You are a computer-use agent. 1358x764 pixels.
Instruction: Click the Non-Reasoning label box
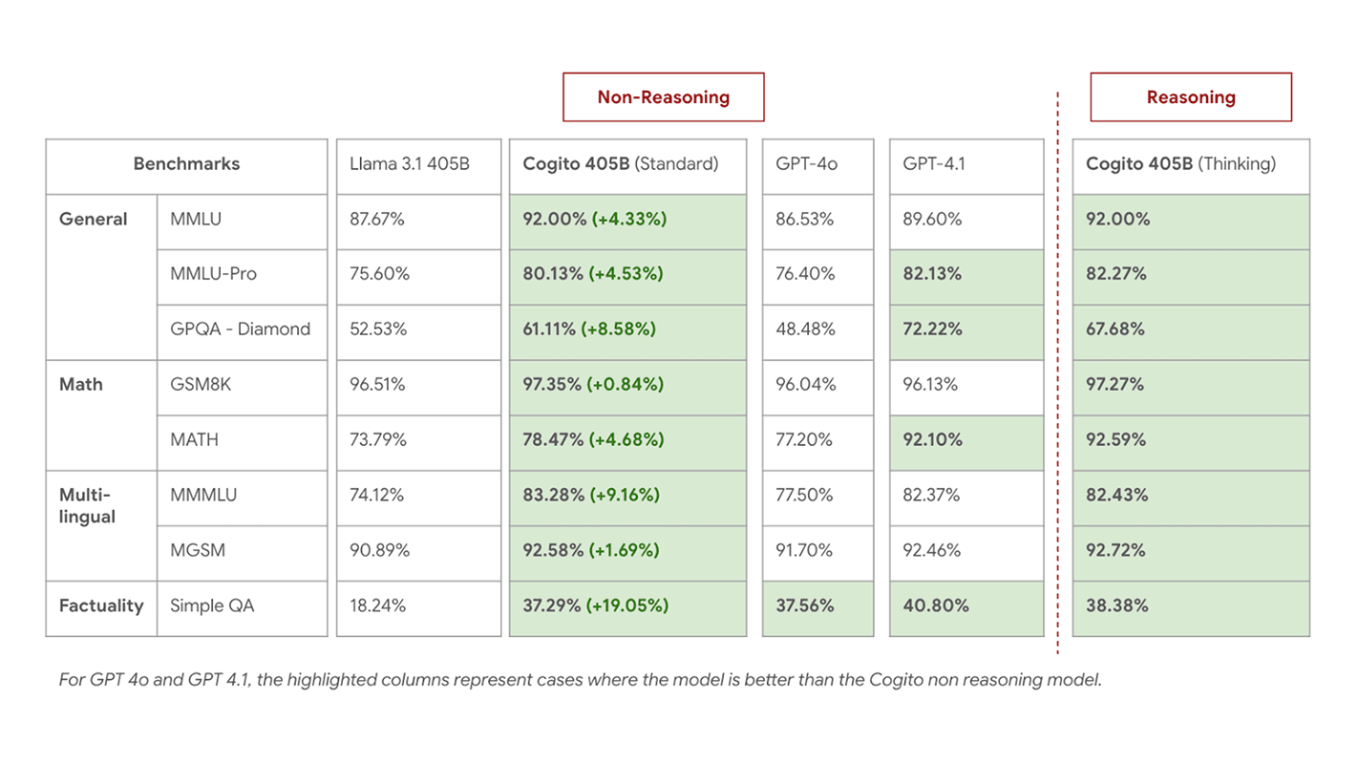(x=663, y=97)
